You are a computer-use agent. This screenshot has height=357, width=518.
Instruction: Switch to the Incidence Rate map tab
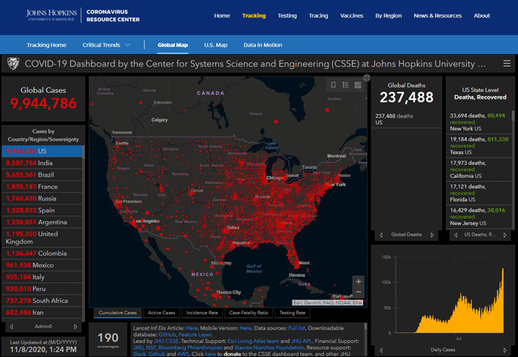click(x=202, y=313)
